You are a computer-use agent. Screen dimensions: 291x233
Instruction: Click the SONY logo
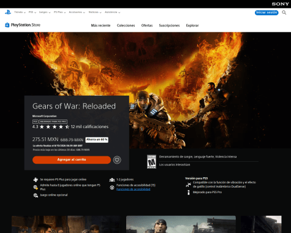[280, 4]
